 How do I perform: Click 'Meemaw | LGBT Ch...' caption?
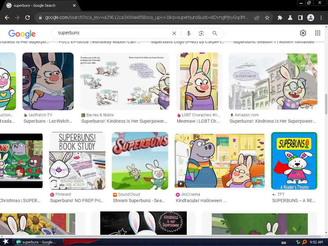[x=198, y=121]
